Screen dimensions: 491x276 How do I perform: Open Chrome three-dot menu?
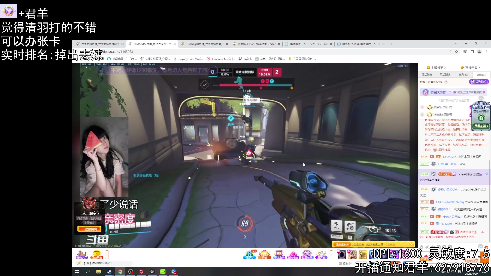[486, 52]
